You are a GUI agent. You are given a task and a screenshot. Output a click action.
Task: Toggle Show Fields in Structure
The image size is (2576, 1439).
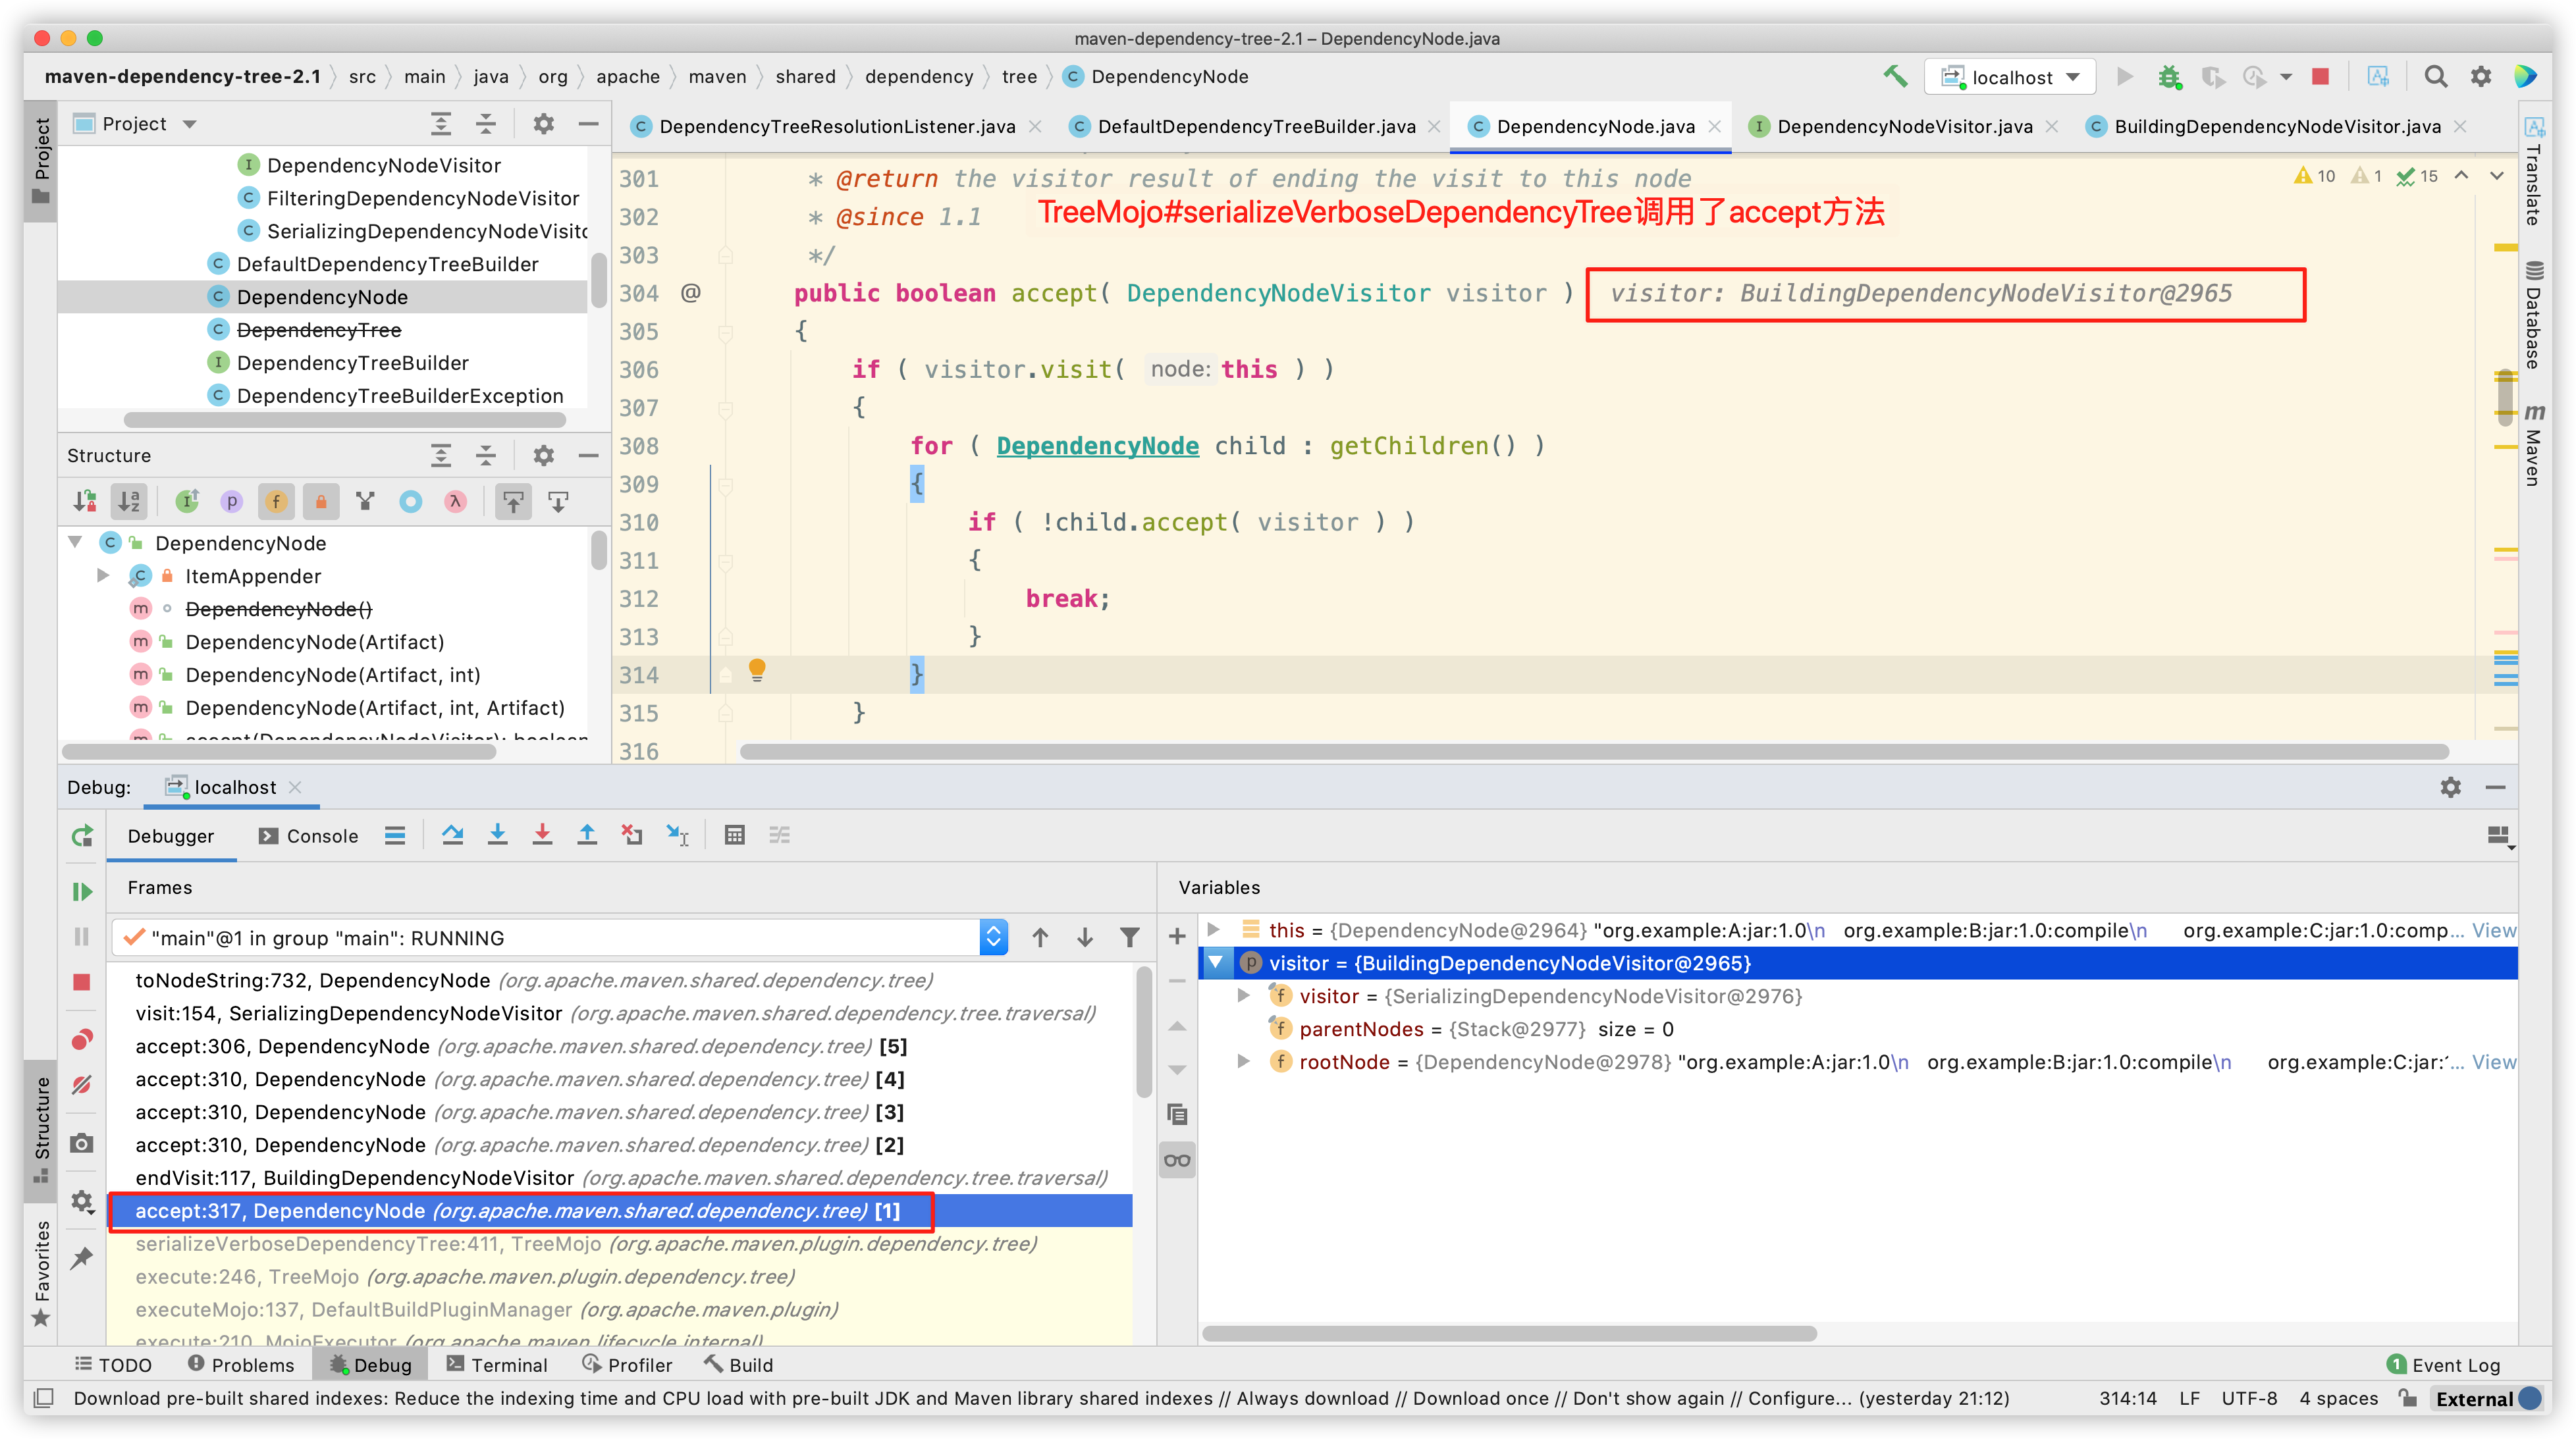pyautogui.click(x=276, y=501)
